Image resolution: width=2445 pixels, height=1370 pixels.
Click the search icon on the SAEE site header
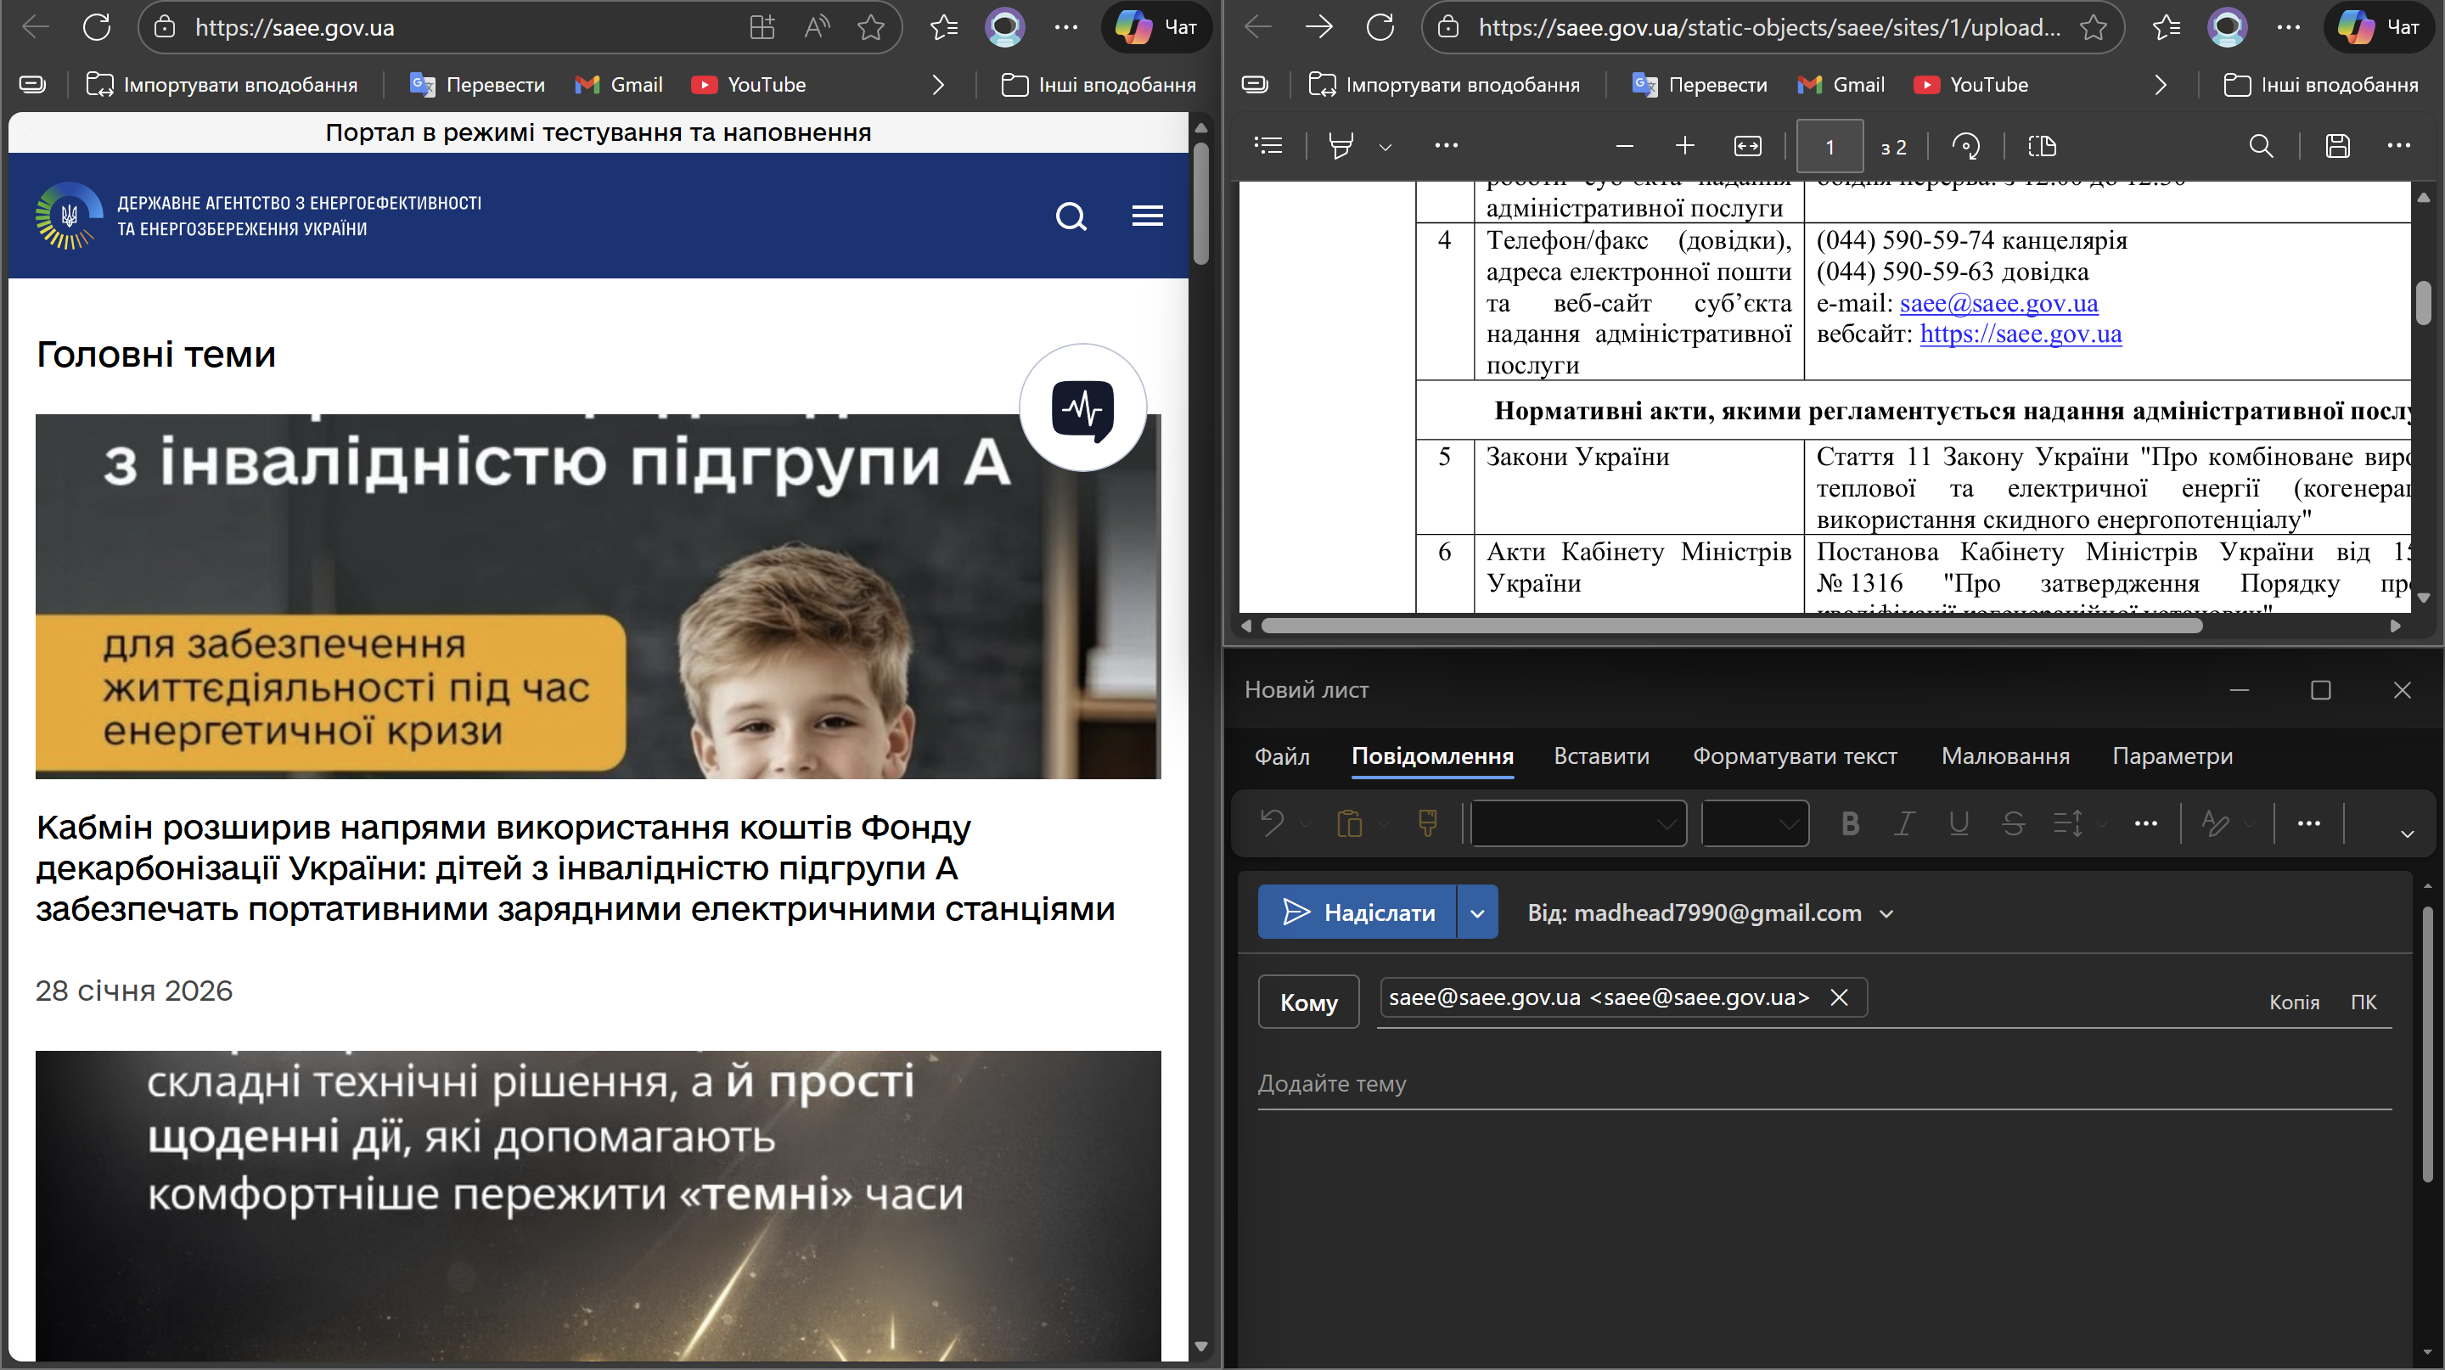pyautogui.click(x=1071, y=216)
